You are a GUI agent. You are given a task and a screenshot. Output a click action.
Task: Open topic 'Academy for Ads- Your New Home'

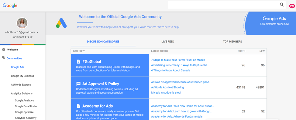point(183,106)
